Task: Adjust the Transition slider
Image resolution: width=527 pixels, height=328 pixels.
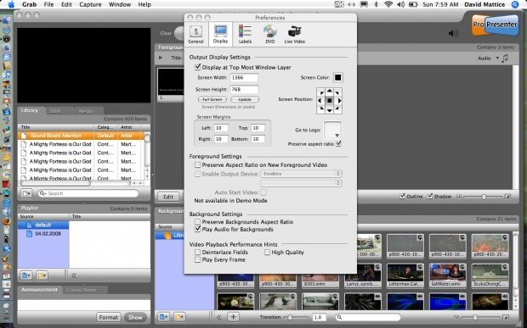Action: pyautogui.click(x=290, y=317)
